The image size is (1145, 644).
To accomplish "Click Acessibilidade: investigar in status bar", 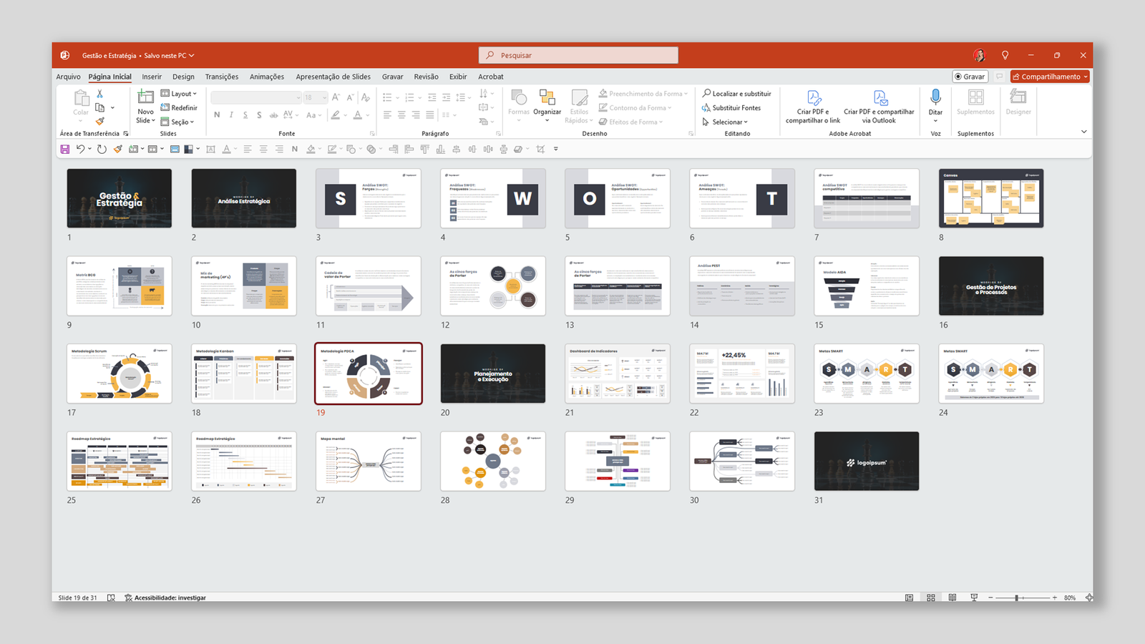I will (165, 597).
